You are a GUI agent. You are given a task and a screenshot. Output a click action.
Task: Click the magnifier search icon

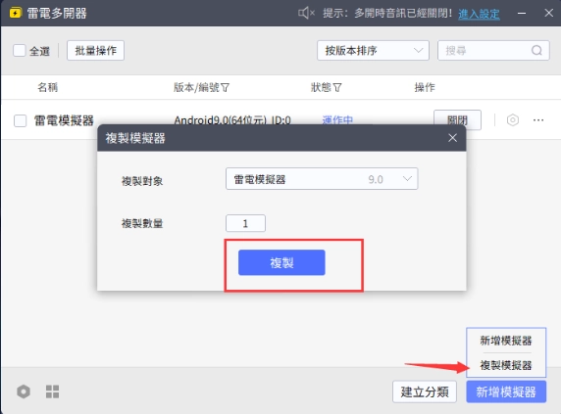[536, 50]
